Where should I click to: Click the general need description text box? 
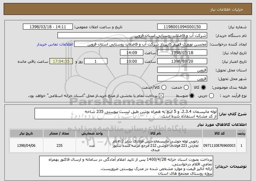[x=126, y=114]
